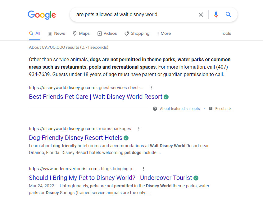Click the 'Mar 24, 2022' result date
This screenshot has height=201, width=263.
pos(42,186)
